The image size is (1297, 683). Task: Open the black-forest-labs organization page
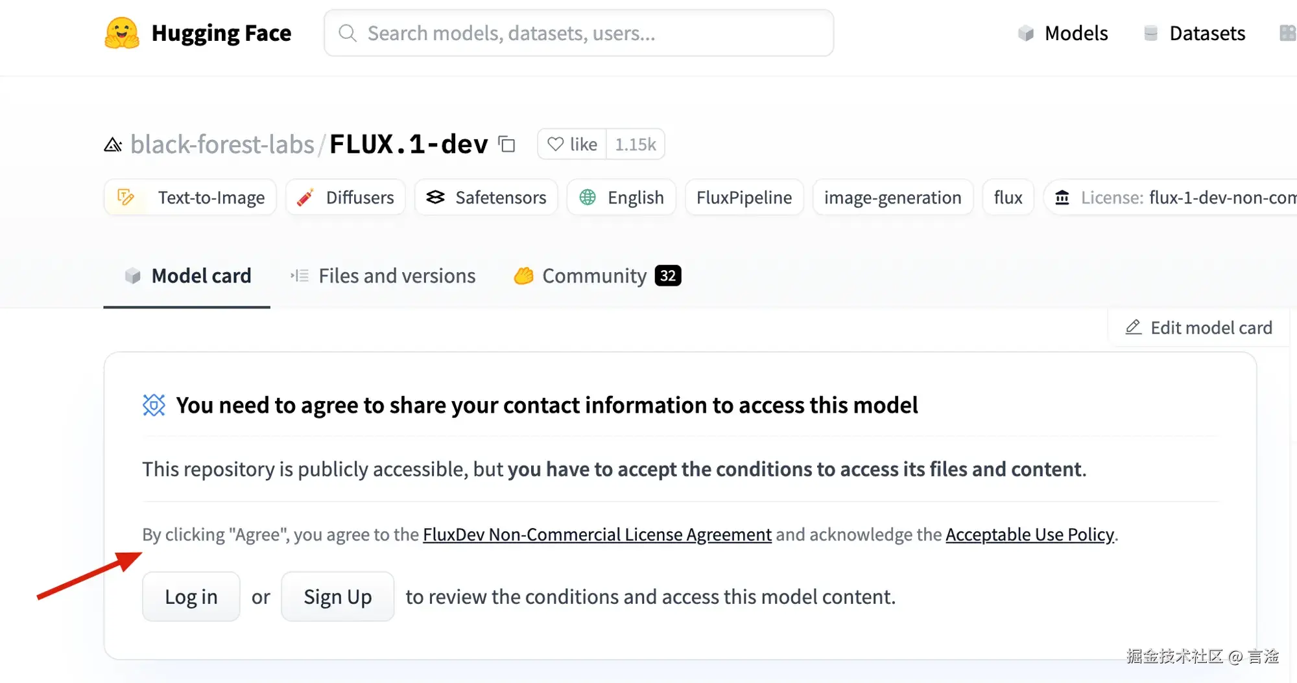(x=222, y=145)
